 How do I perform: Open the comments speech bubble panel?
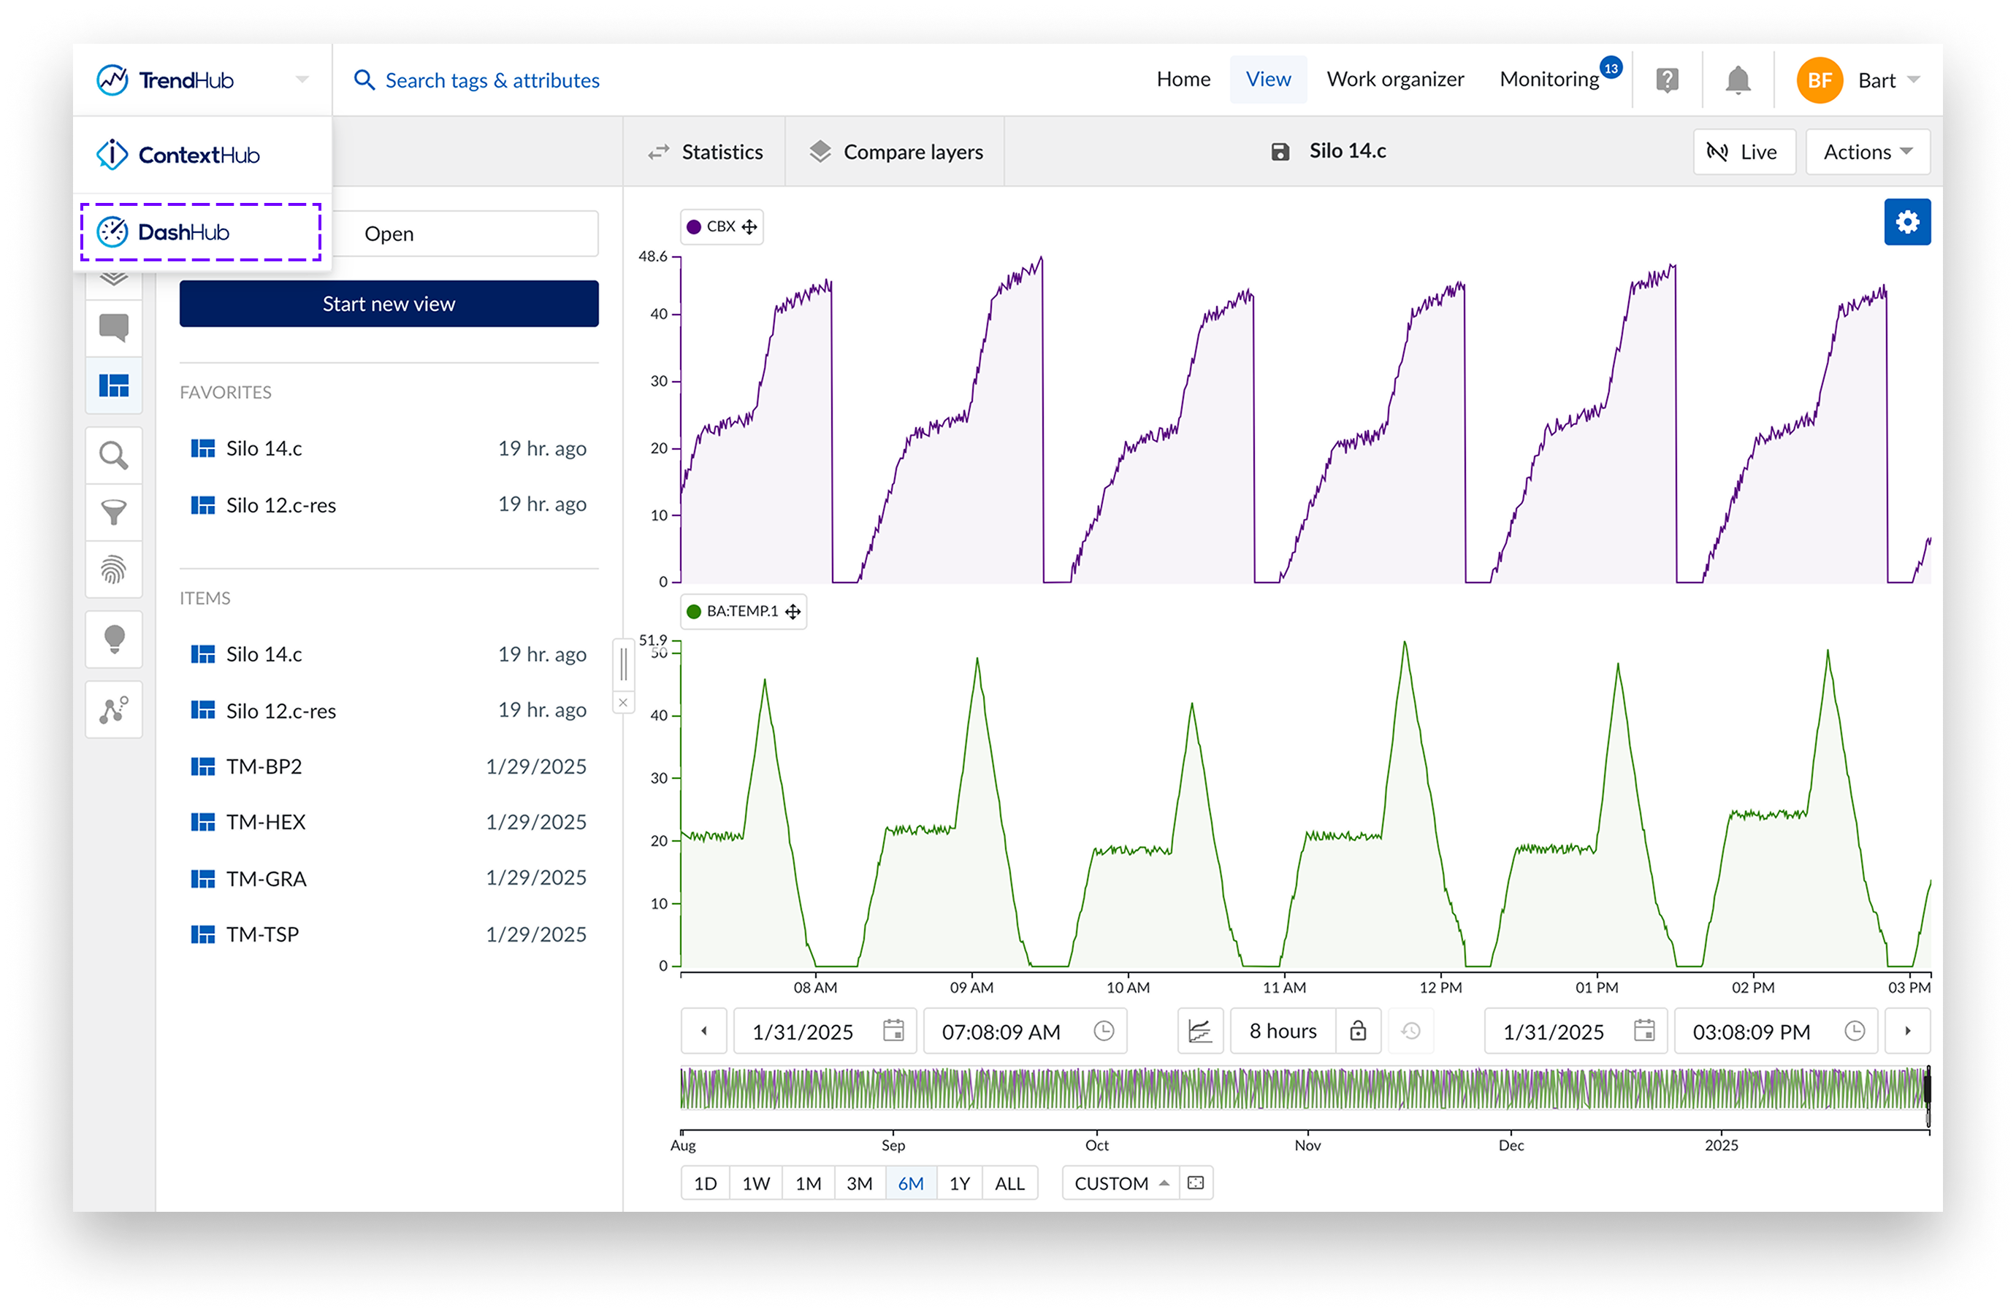113,327
